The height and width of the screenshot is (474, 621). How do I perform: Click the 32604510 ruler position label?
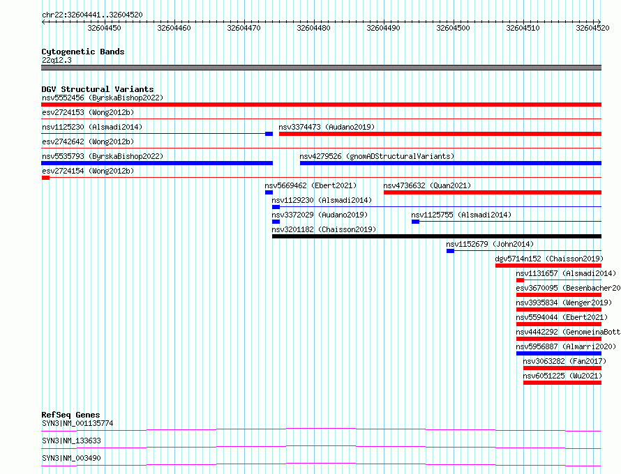[523, 28]
